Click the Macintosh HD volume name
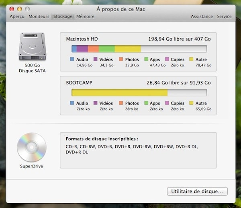The height and width of the screenshot is (208, 241). click(82, 39)
